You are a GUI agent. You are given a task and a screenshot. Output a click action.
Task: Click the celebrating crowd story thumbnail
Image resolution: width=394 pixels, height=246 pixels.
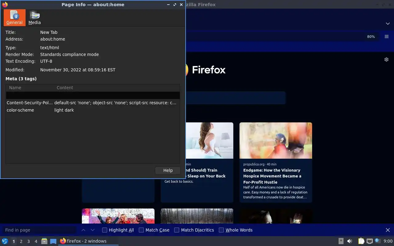pos(118,216)
